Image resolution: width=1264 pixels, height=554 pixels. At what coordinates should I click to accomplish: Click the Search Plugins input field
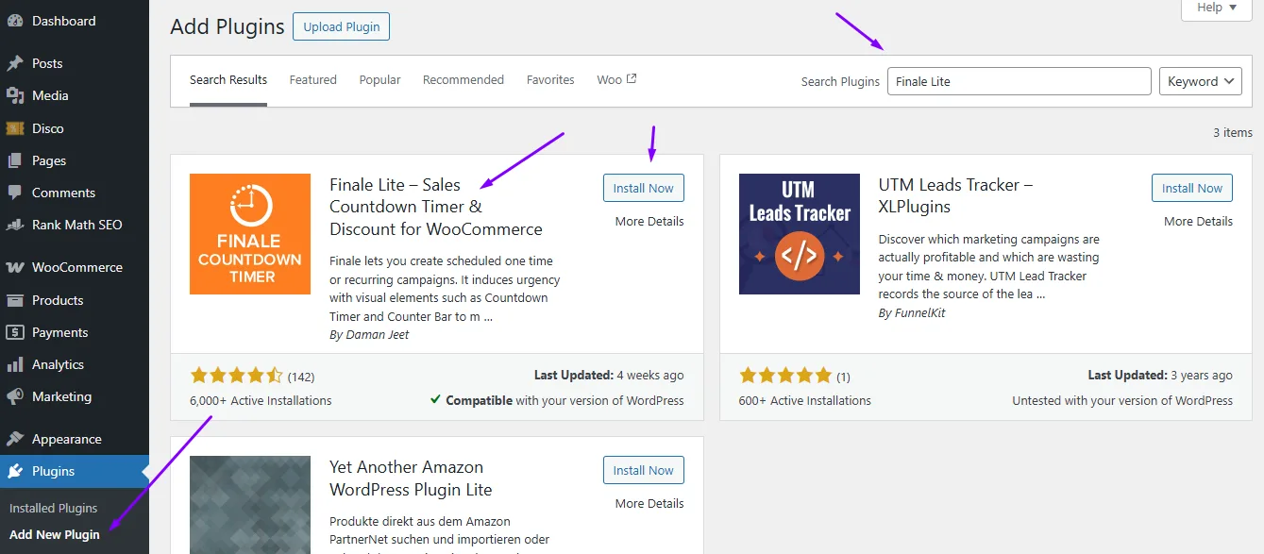pos(1020,81)
